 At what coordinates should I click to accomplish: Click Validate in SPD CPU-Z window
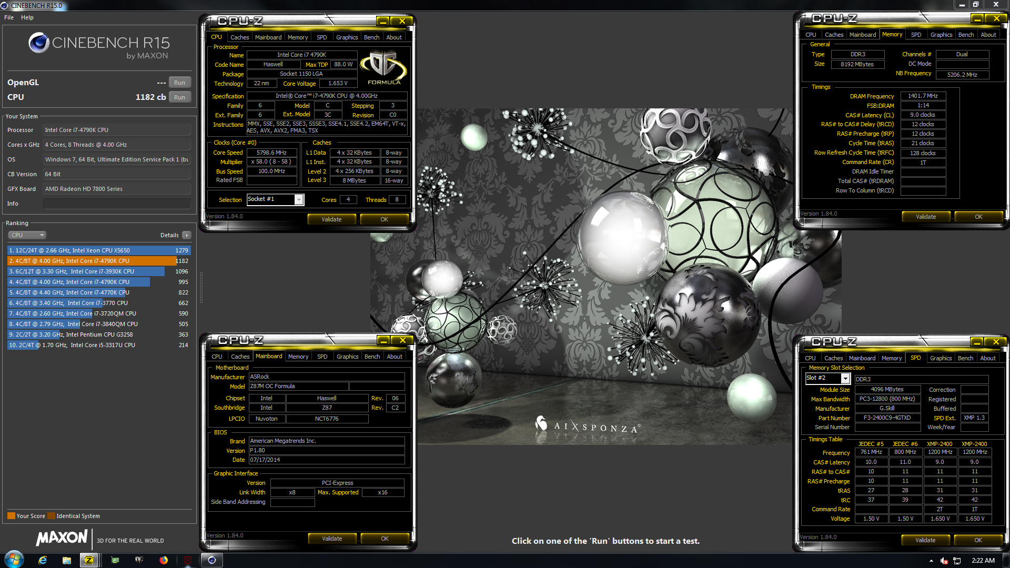pyautogui.click(x=925, y=540)
